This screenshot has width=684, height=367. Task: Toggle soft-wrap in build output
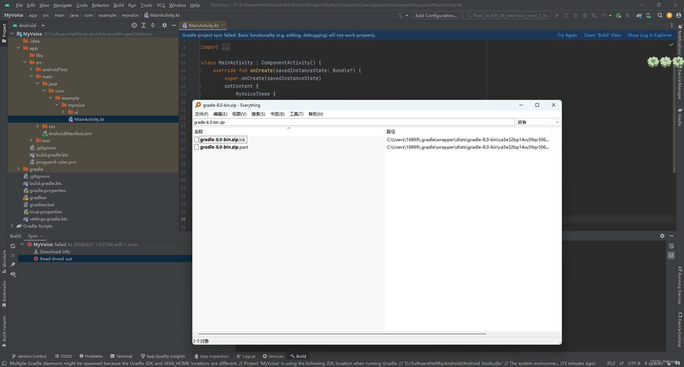671,246
